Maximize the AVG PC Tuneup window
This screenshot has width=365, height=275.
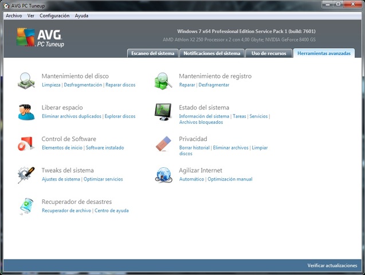tap(338, 4)
